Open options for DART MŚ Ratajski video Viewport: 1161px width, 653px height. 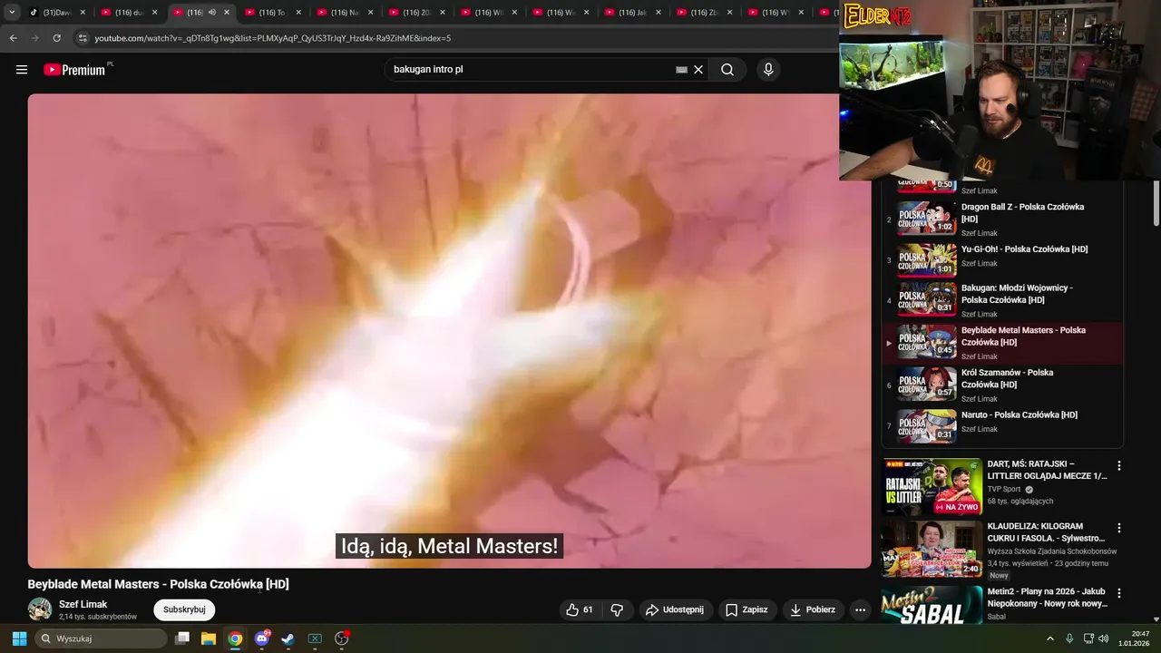pos(1118,465)
